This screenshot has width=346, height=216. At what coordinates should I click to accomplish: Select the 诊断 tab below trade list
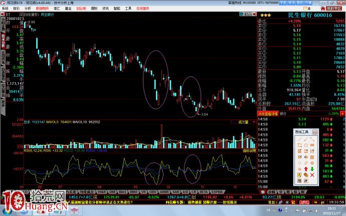pos(273,191)
